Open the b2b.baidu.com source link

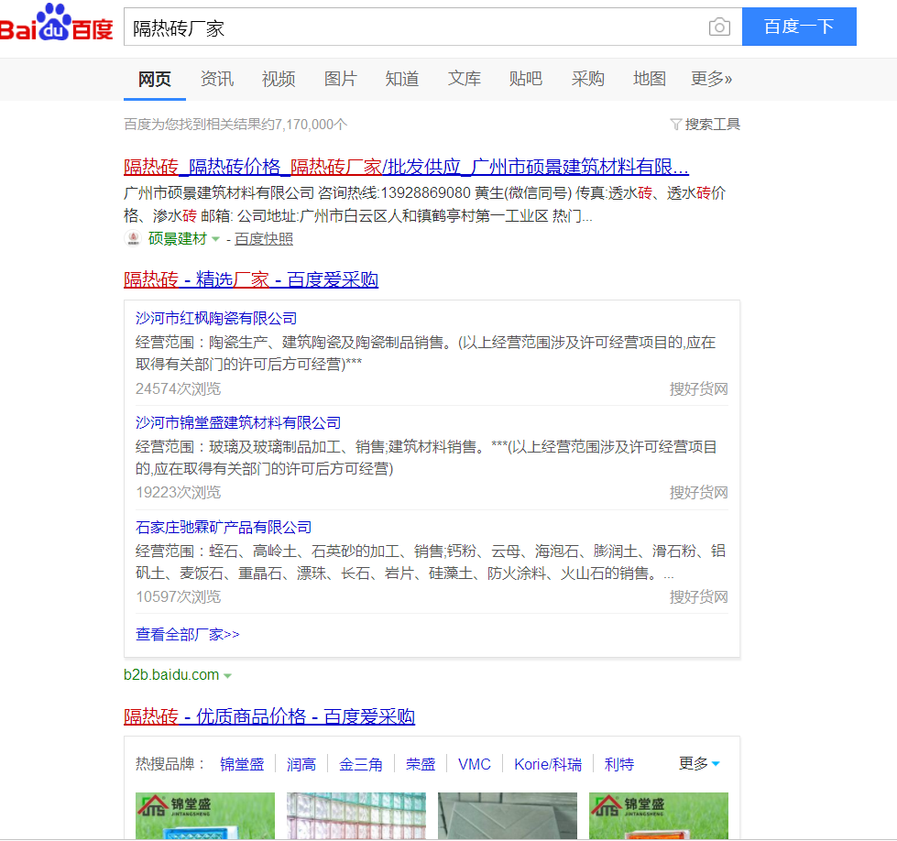tap(171, 675)
